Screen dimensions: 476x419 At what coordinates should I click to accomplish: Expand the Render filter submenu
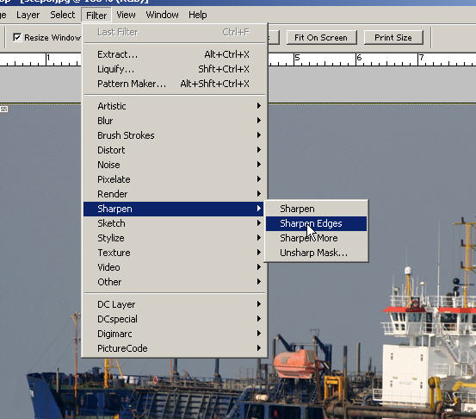click(x=173, y=194)
